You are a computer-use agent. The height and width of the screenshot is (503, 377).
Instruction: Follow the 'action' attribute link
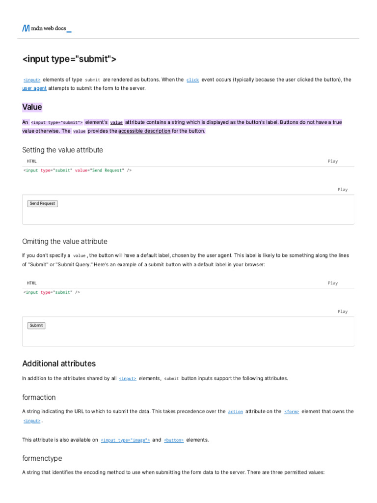pos(236,412)
